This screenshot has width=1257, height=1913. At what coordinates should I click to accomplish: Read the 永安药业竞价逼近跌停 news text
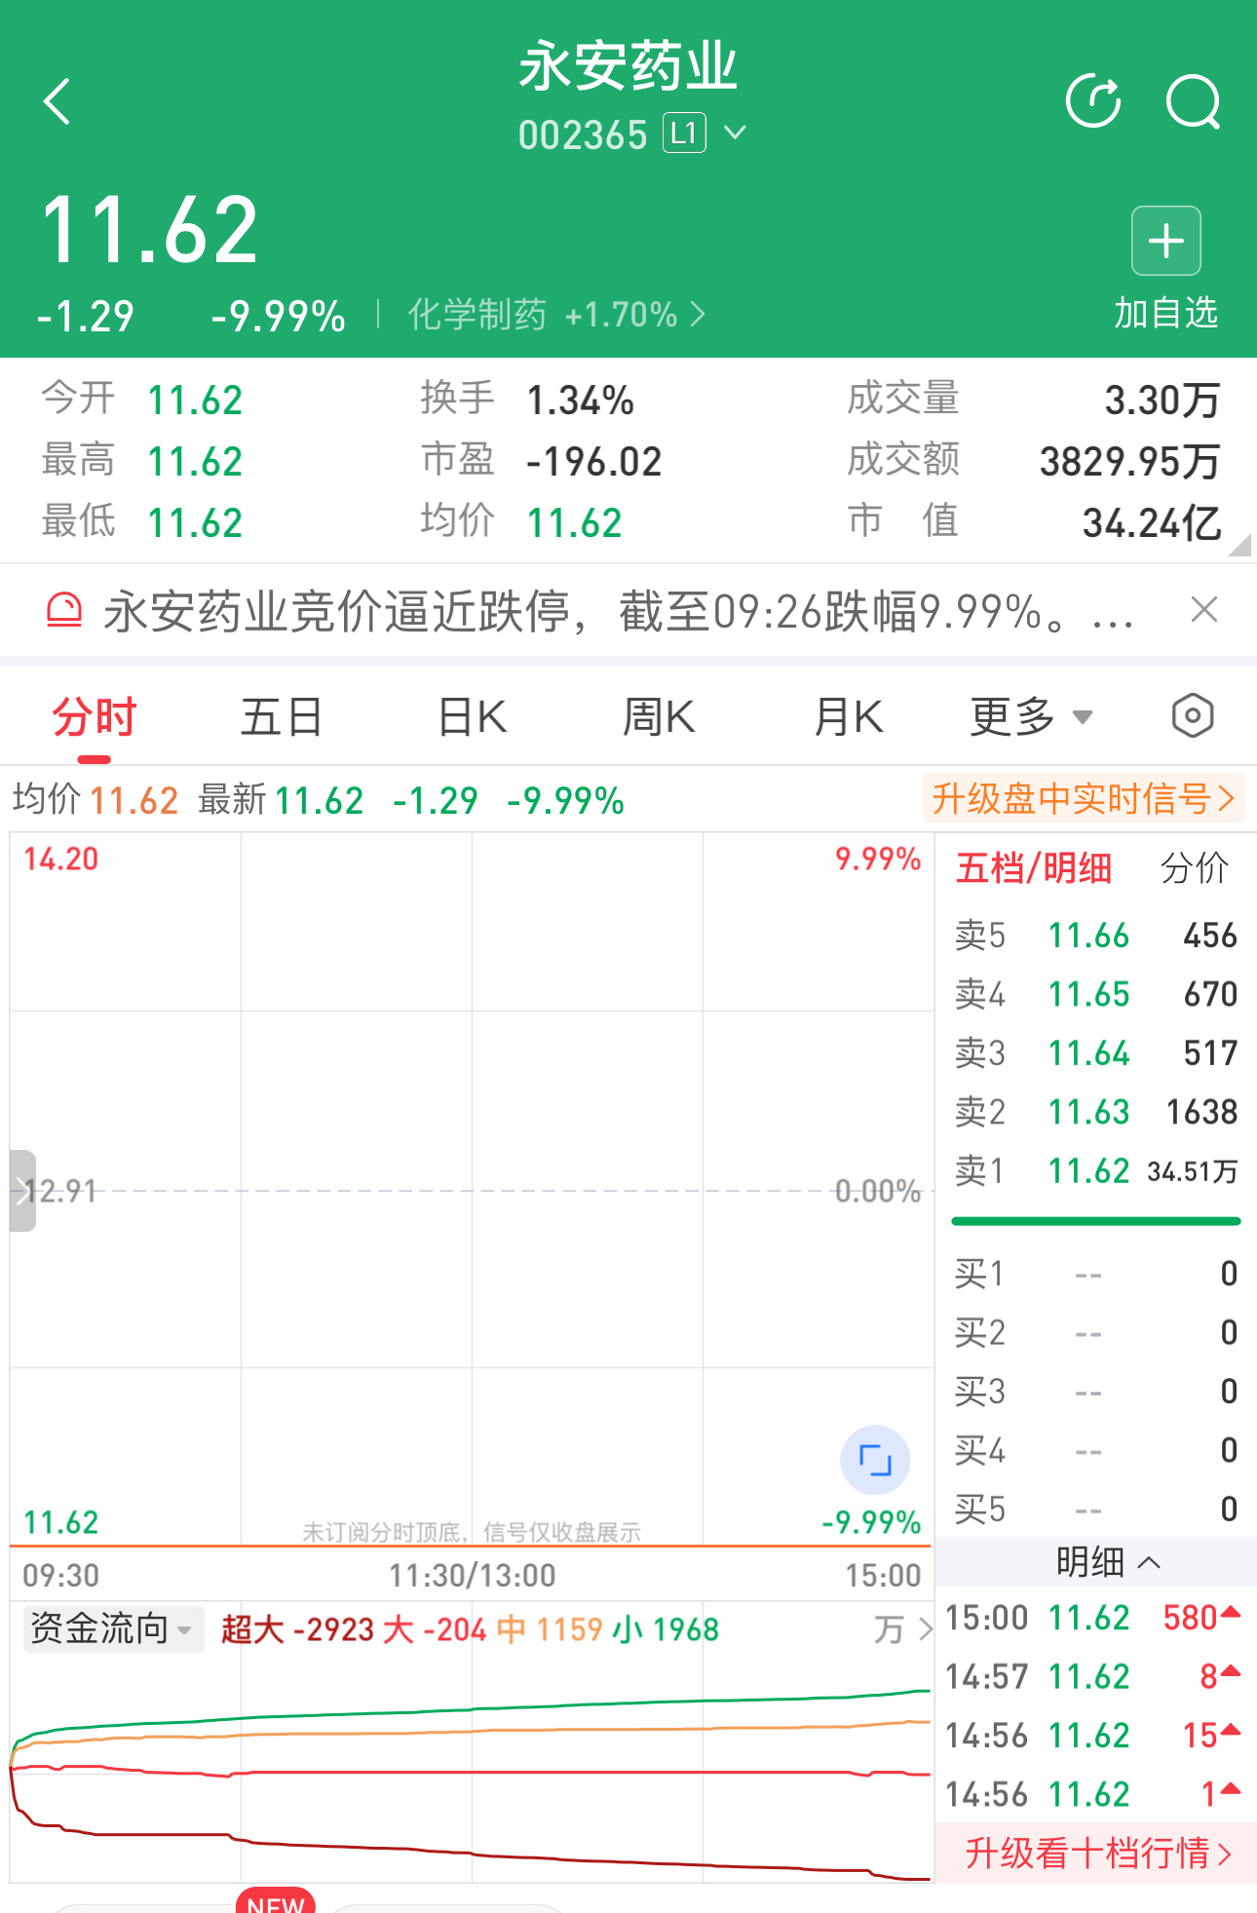tap(619, 612)
